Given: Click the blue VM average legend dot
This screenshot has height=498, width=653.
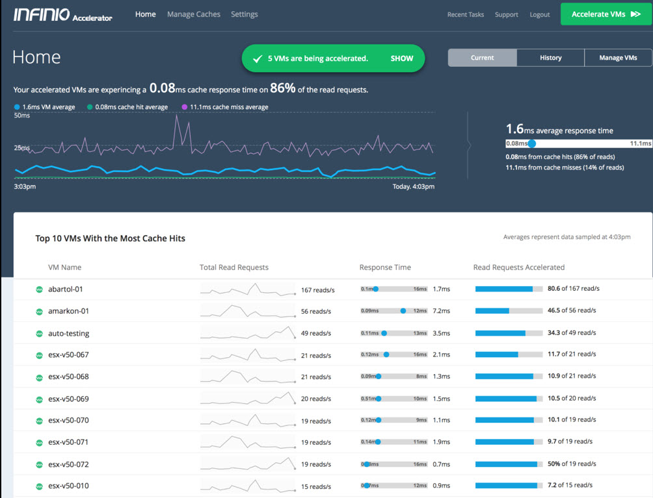Looking at the screenshot, I should click(17, 107).
